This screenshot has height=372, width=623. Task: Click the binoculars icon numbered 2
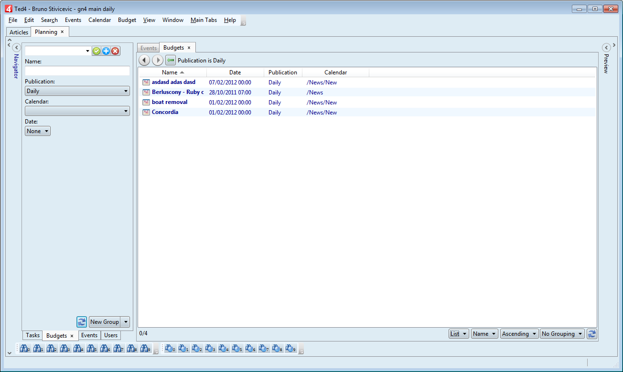pos(52,349)
